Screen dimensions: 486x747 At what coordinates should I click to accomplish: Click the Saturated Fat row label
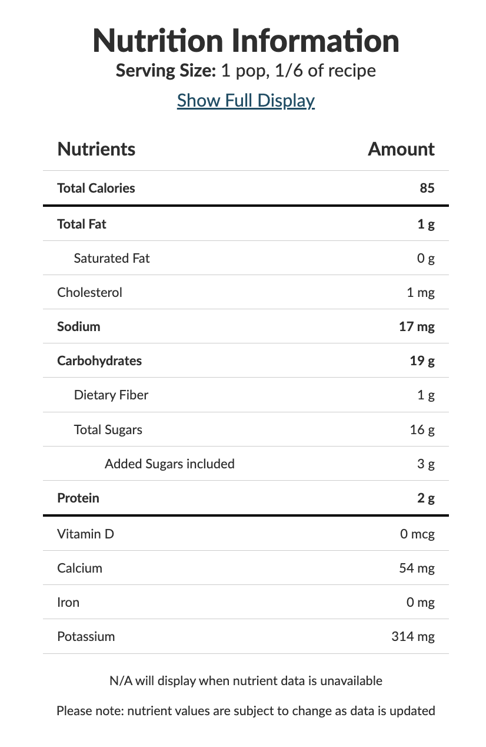(112, 258)
